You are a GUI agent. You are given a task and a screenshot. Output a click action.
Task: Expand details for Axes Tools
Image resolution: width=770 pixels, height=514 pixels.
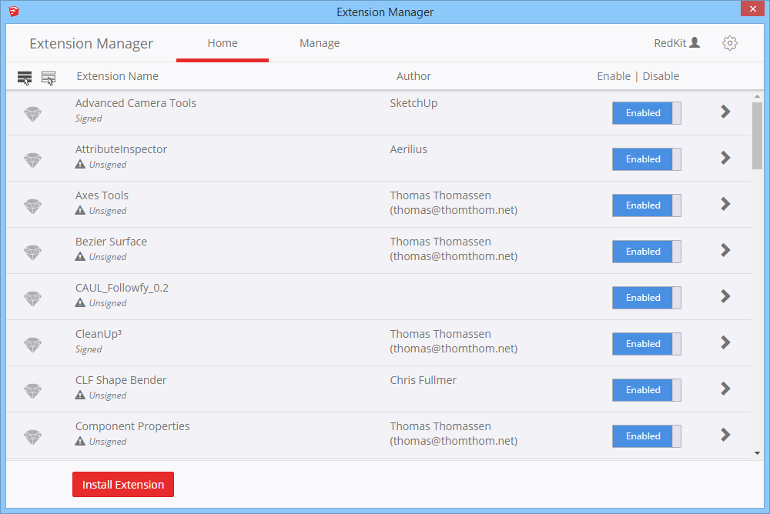pos(725,204)
